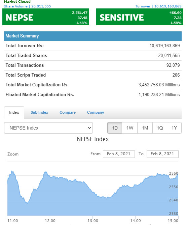The width and height of the screenshot is (186, 225).
Task: Click the 12:00 axis label on chart
Action: click(50, 221)
